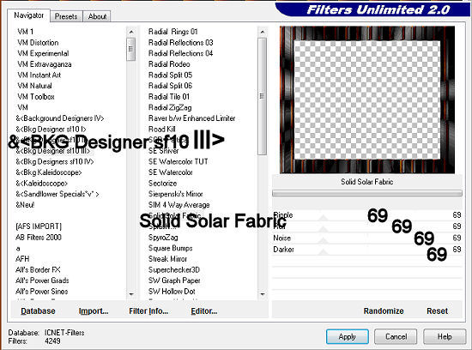The image size is (472, 350).
Task: Select &<Bkg Kaleidoscope> category
Action: pyautogui.click(x=49, y=172)
